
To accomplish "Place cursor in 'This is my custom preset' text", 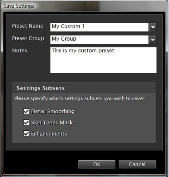I will pyautogui.click(x=83, y=51).
